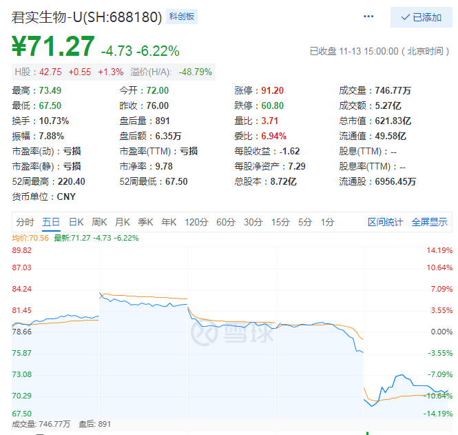This screenshot has width=458, height=435.
Task: Click the 昨收 value 76.00
Action: (x=158, y=106)
